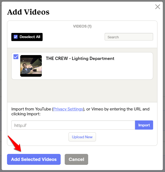The width and height of the screenshot is (165, 172).
Task: Close the Add Videos dialog
Action: coord(158,7)
